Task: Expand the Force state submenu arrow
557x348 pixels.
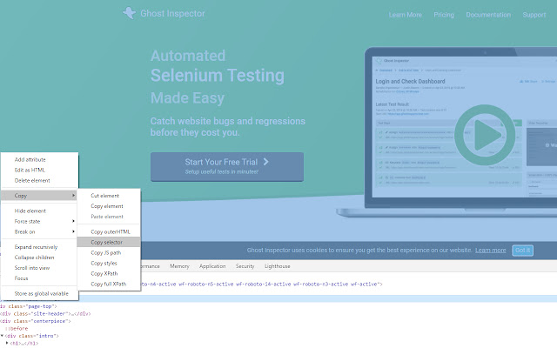Action: (73, 221)
